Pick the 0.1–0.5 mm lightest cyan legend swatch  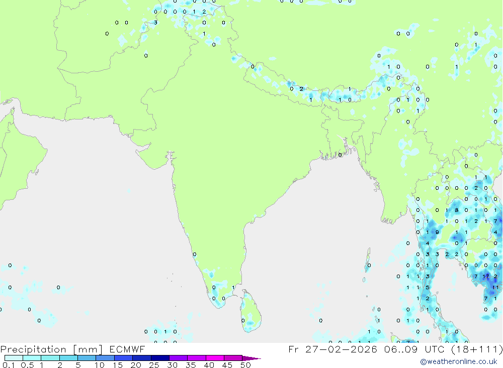[x=14, y=358]
